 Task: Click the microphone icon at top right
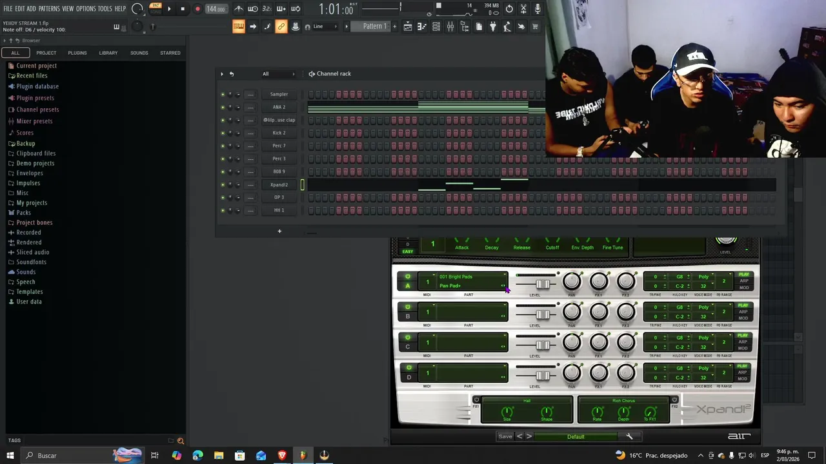click(538, 9)
